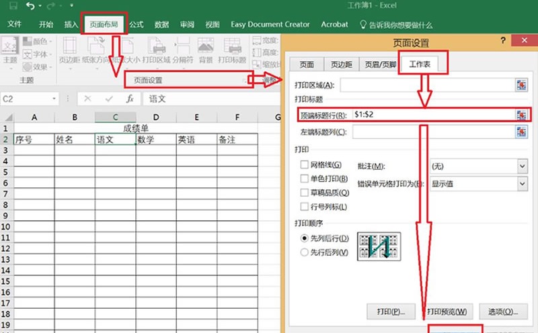The image size is (538, 333).
Task: Open the 页眉/页脚 tab in dialog
Action: point(380,64)
